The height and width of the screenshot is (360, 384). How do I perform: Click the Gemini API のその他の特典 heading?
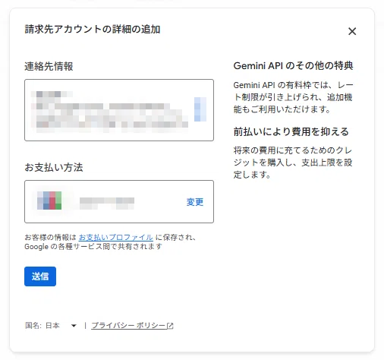[293, 66]
